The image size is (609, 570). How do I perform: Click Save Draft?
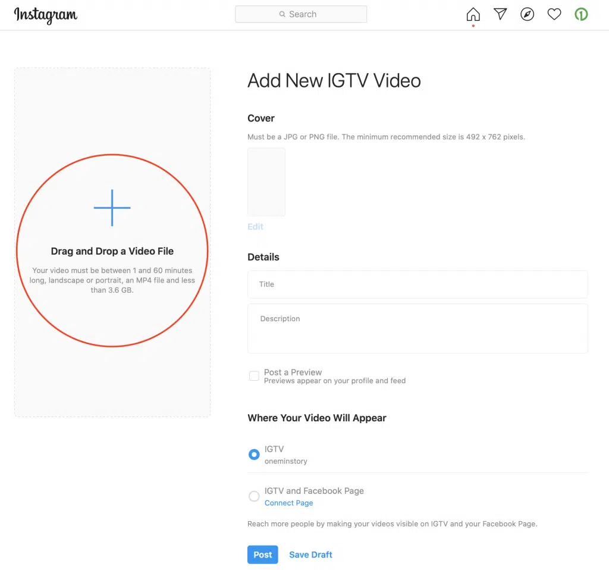click(310, 555)
